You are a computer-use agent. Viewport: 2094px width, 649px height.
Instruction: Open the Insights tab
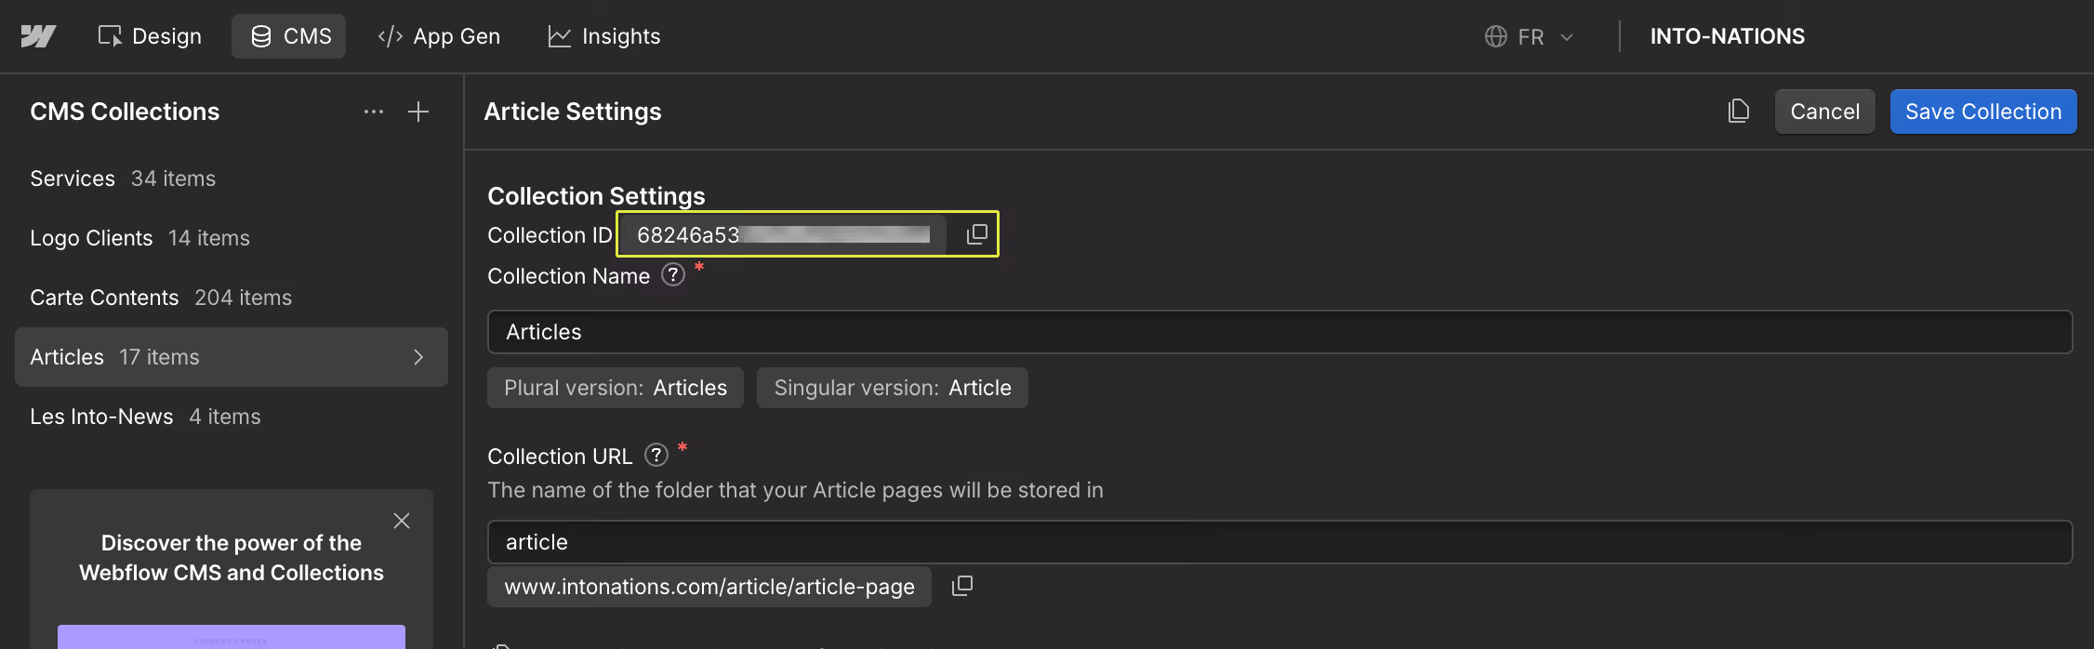coord(604,36)
